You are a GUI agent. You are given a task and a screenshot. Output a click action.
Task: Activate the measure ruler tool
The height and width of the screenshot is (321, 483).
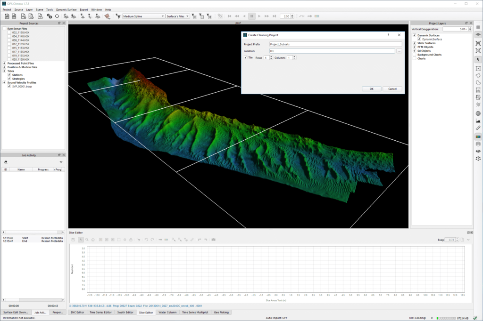(478, 128)
